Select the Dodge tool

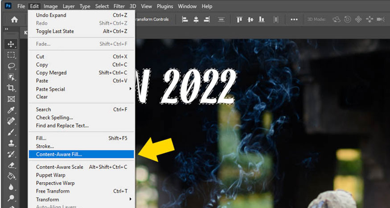[x=11, y=198]
